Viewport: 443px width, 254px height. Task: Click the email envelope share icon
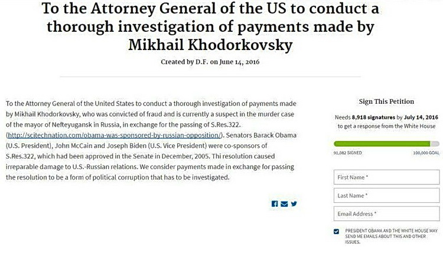(284, 204)
